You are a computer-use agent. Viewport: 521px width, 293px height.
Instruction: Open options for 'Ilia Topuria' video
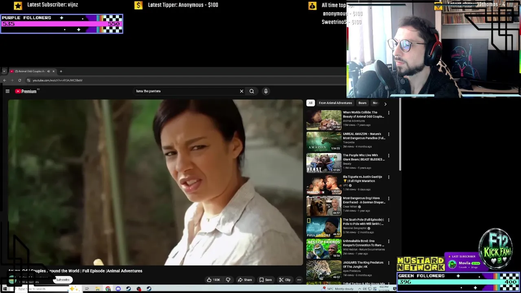(389, 177)
